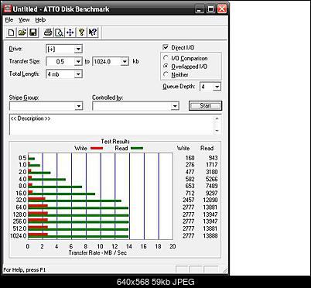This screenshot has height=288, width=311.
Task: Click the write value 160
Action: 190,158
